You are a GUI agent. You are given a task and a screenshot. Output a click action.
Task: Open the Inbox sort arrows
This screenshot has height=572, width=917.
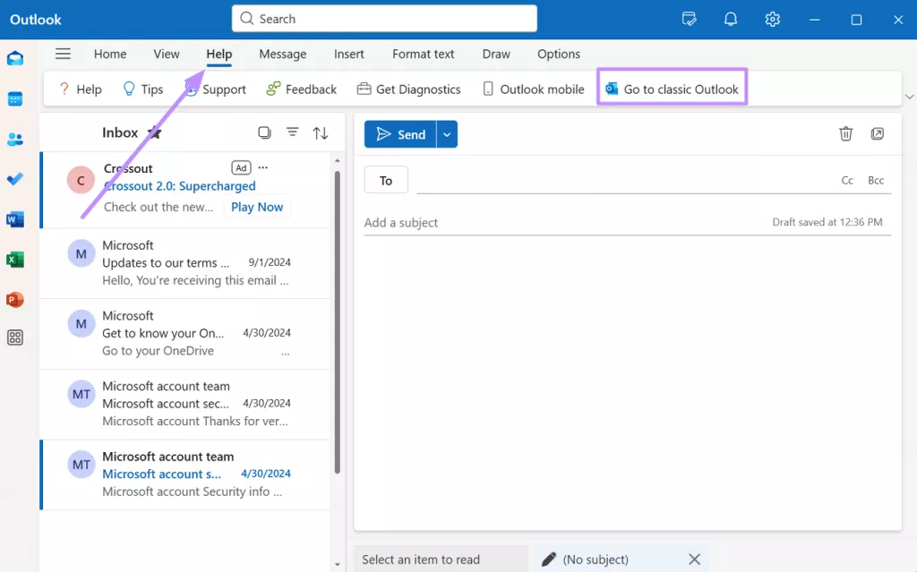point(321,133)
